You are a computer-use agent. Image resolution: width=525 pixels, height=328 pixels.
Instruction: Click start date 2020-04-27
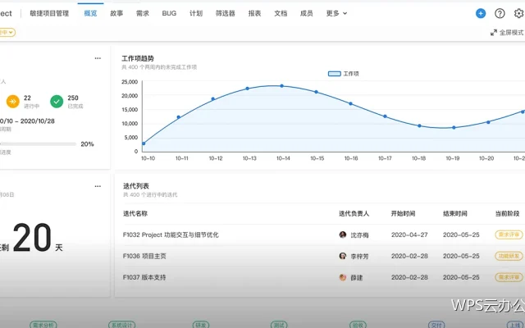coord(409,235)
